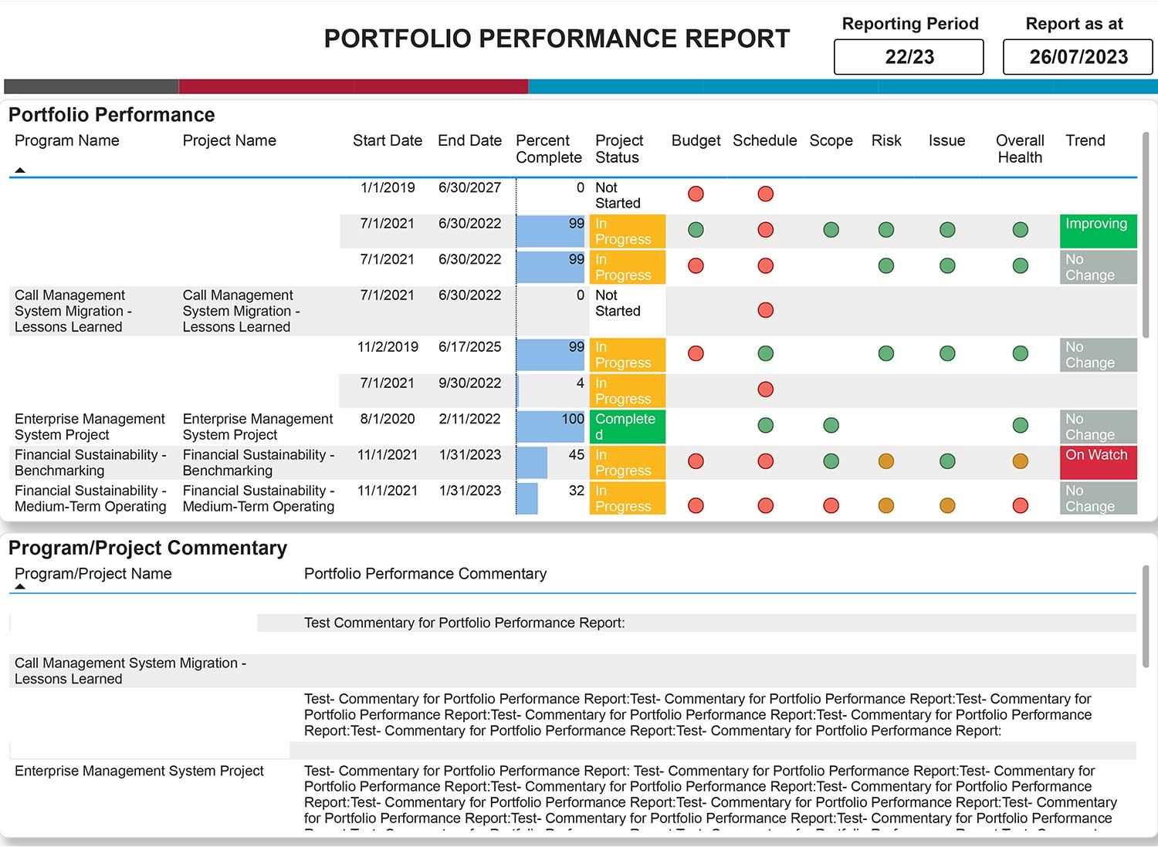1158x847 pixels.
Task: Click the Overall Health column header
Action: pyautogui.click(x=1020, y=149)
